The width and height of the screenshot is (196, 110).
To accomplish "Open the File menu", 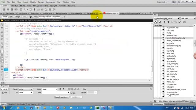I will [x=8, y=2].
